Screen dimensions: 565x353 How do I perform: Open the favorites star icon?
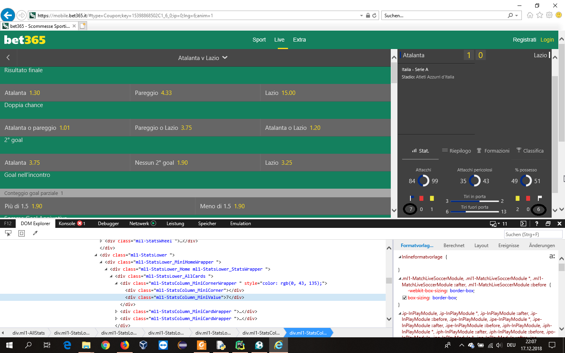click(x=539, y=15)
